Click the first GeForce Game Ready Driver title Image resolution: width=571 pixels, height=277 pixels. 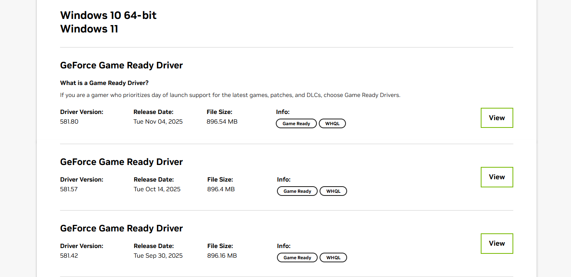coord(121,65)
